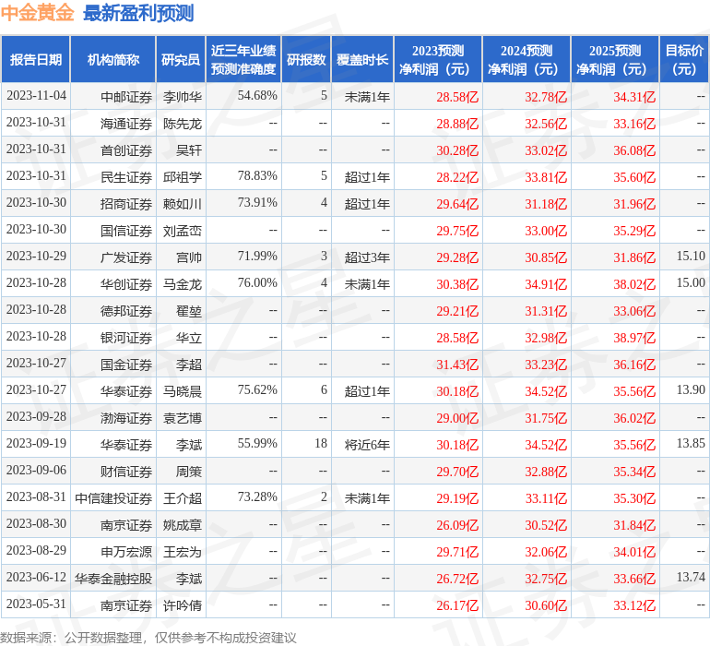The image size is (710, 646).
Task: Click the 研报数 column header
Action: (x=306, y=59)
